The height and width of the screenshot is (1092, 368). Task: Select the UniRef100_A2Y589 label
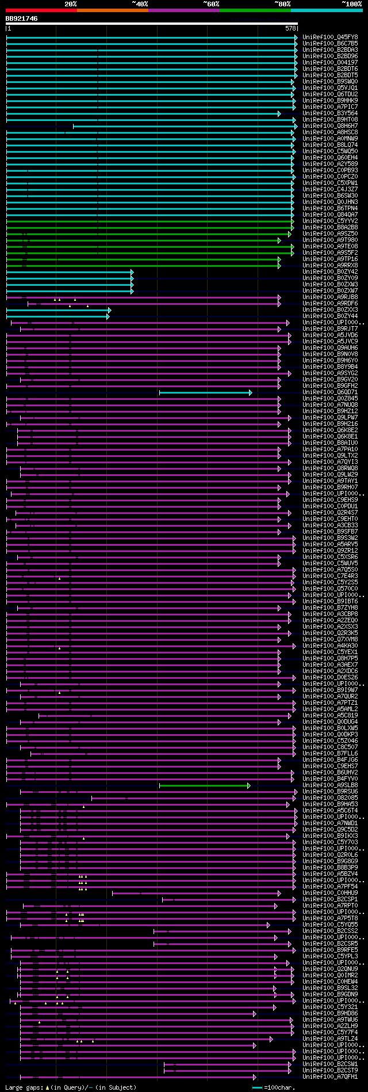(330, 164)
